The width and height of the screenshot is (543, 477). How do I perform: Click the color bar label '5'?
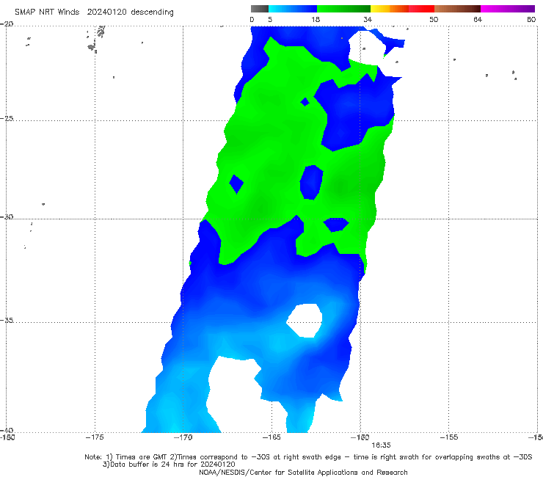click(270, 19)
